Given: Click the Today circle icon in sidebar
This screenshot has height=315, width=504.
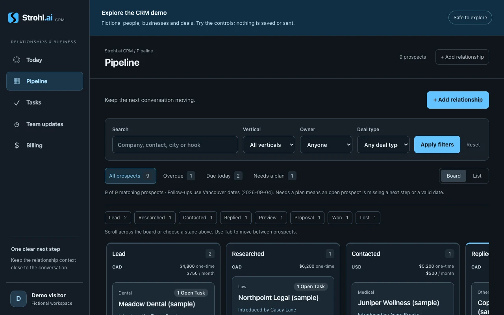Looking at the screenshot, I should [17, 60].
